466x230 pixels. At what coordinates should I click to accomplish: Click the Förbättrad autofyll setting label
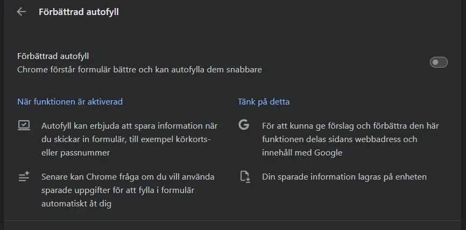(53, 56)
